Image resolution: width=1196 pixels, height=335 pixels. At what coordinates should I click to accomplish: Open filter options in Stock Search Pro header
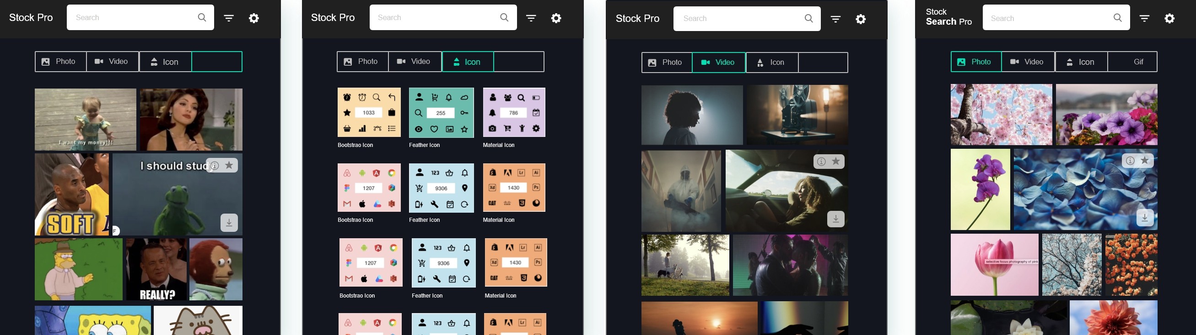[1144, 18]
